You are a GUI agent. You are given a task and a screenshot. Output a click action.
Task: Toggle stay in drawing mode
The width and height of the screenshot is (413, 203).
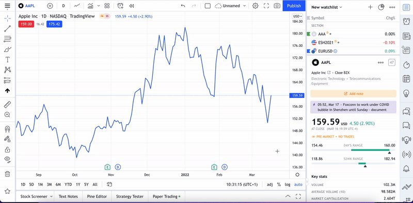7,139
